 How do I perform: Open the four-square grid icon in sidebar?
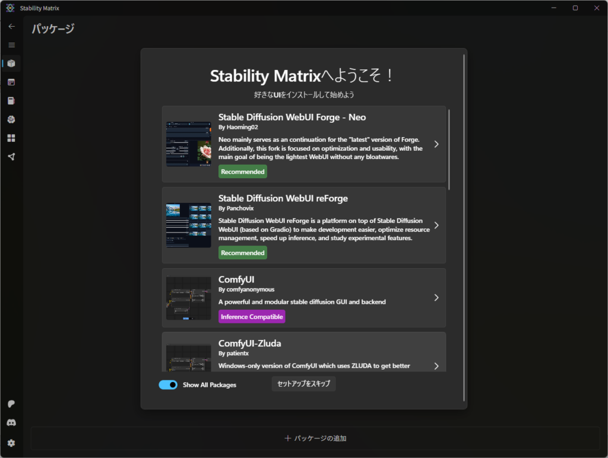tap(11, 138)
